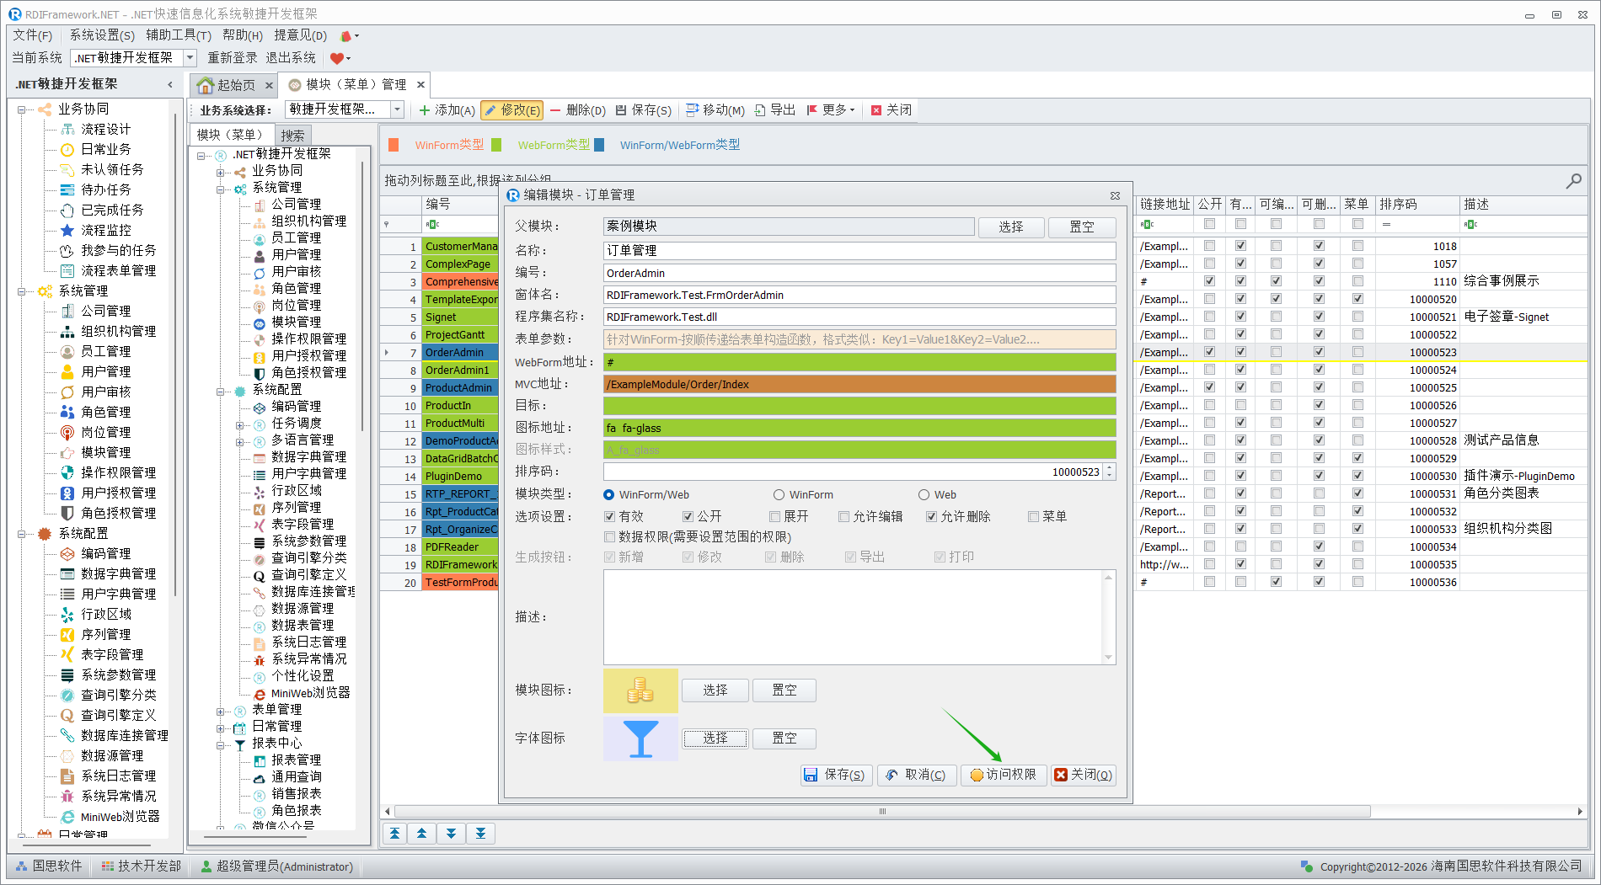Check 数据权限 checkbox option
Screen dimensions: 1601x885
609,537
